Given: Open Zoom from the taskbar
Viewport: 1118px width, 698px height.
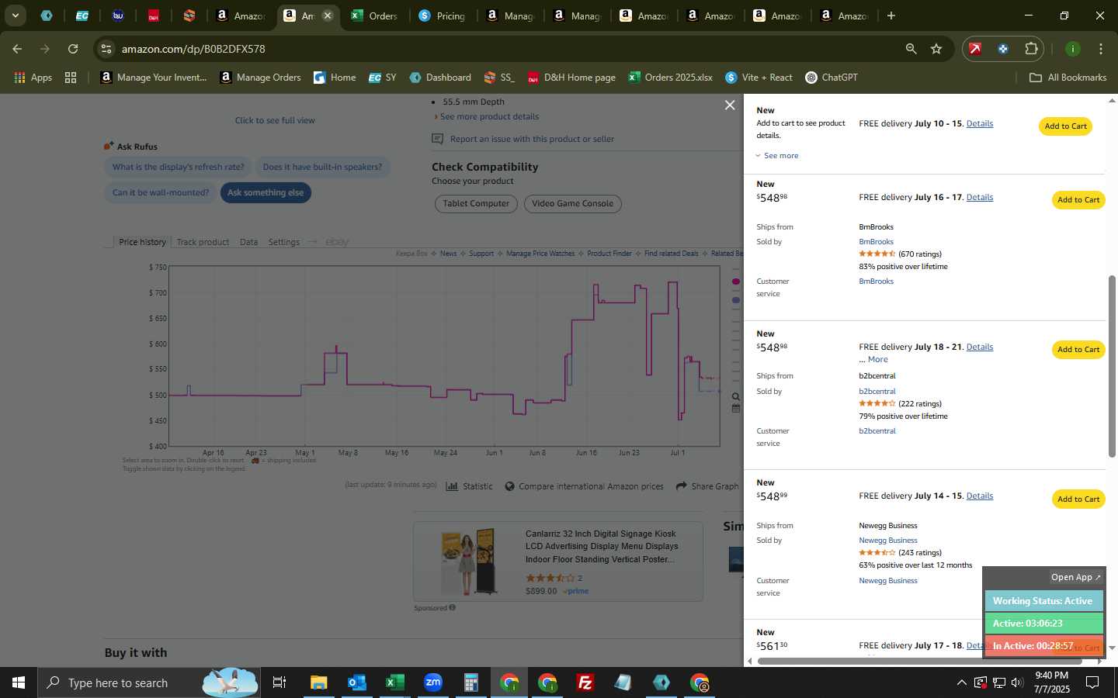Looking at the screenshot, I should click(x=433, y=682).
